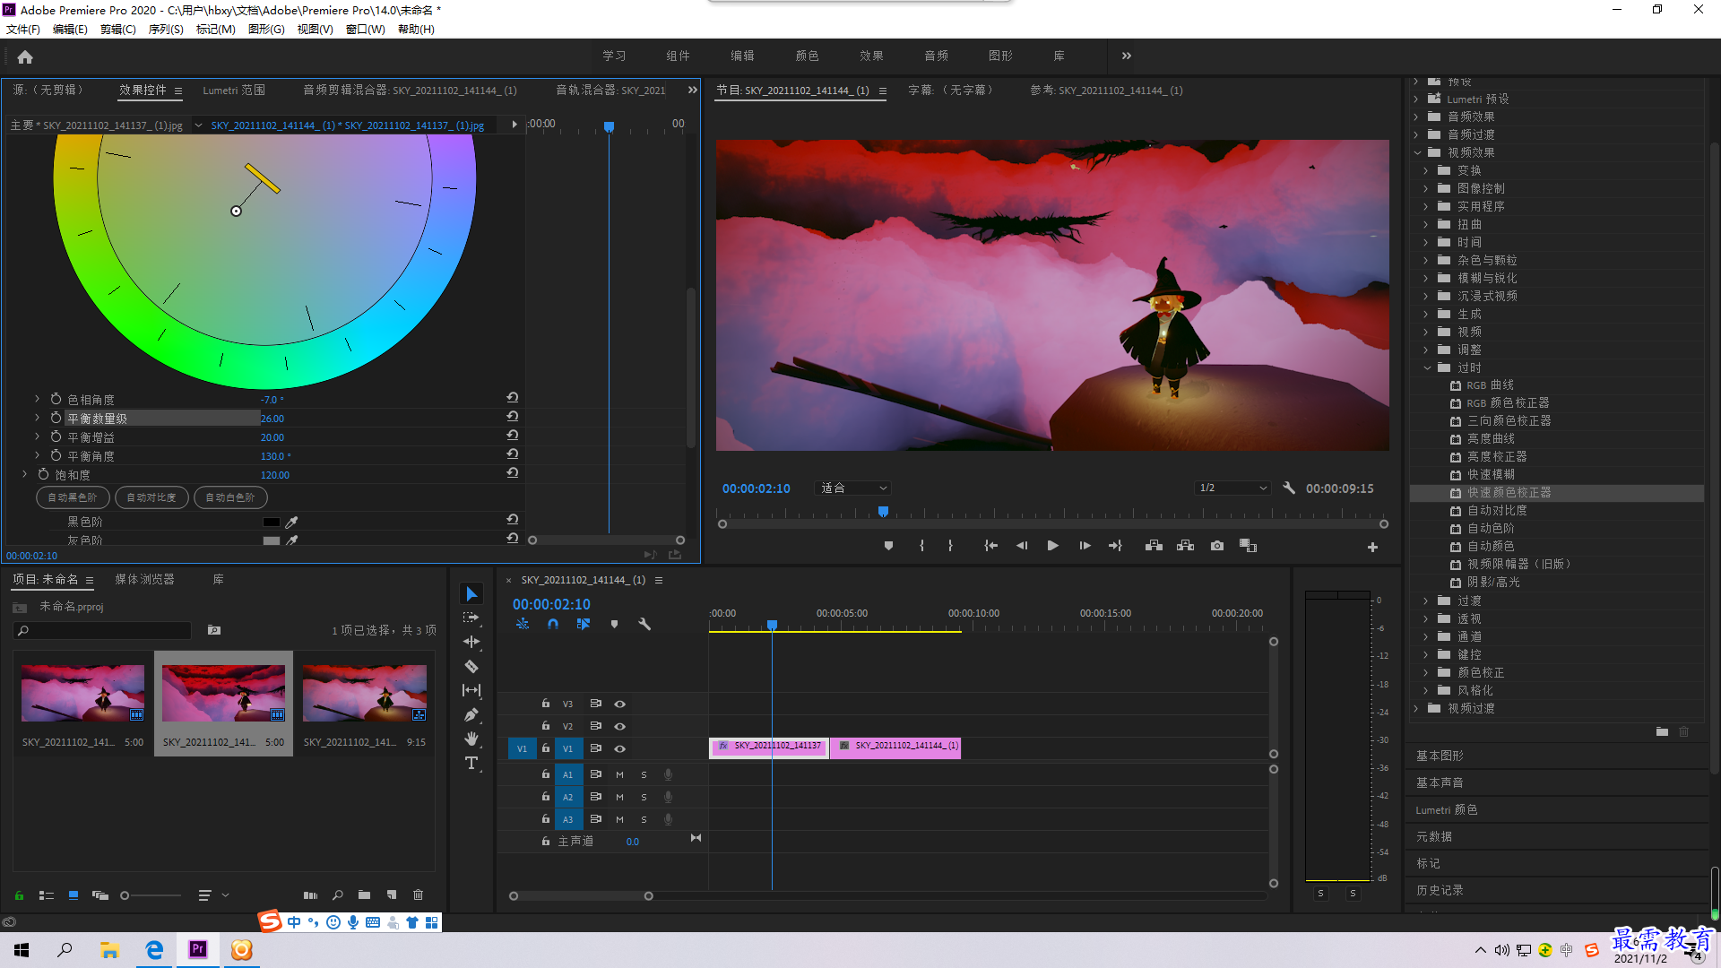Toggle linked selection in timeline
This screenshot has width=1721, height=968.
[584, 625]
